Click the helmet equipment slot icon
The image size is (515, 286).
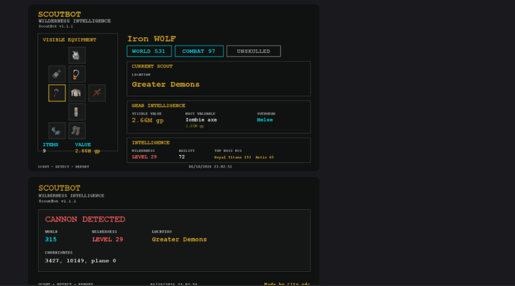(x=77, y=55)
